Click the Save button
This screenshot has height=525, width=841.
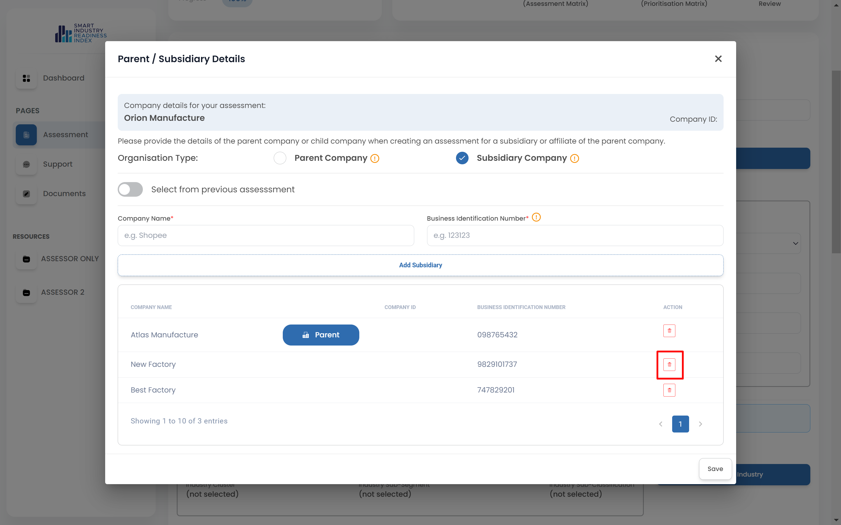tap(715, 468)
